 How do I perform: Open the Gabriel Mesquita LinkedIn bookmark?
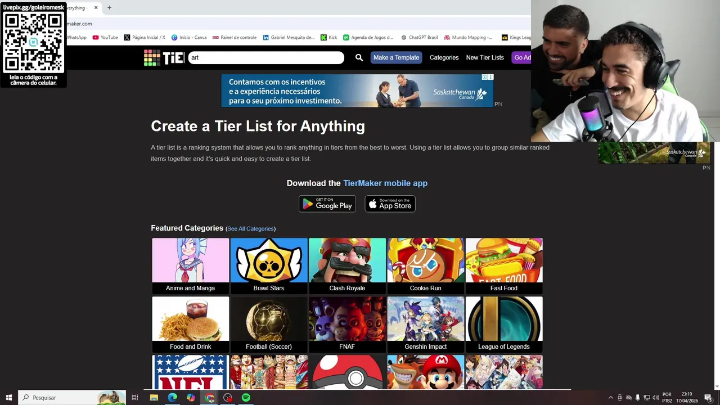[x=289, y=38]
